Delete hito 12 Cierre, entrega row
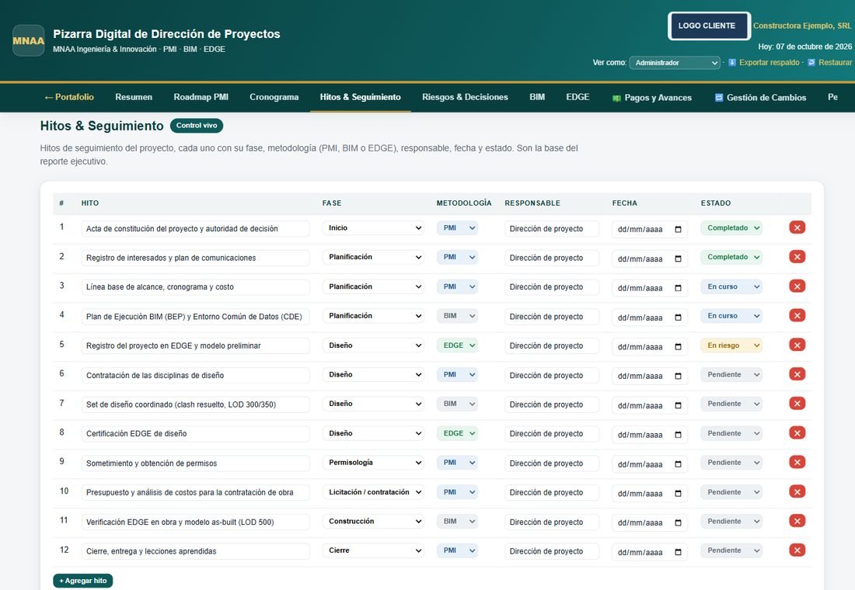The image size is (855, 590). click(x=797, y=550)
